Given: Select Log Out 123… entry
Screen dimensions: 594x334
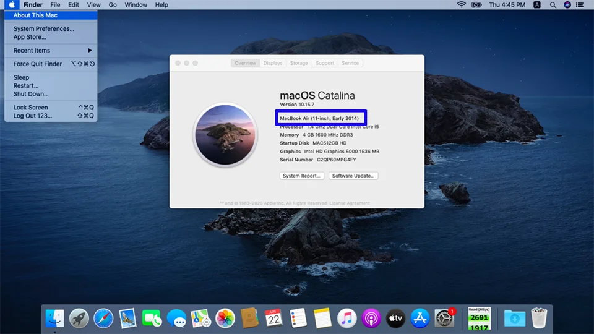Looking at the screenshot, I should tap(51, 116).
